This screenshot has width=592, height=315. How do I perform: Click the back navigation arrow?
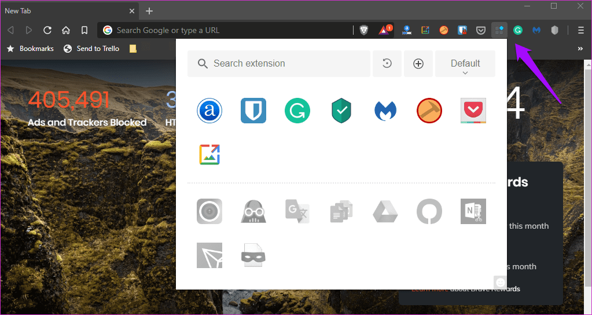(11, 30)
